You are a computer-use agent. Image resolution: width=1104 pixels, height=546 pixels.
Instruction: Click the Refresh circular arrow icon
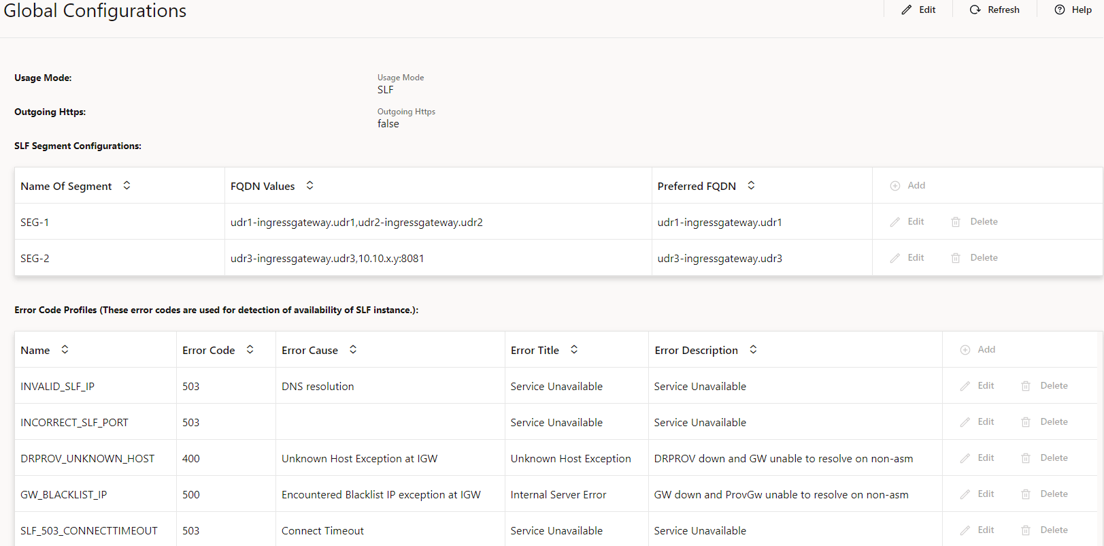pyautogui.click(x=975, y=10)
